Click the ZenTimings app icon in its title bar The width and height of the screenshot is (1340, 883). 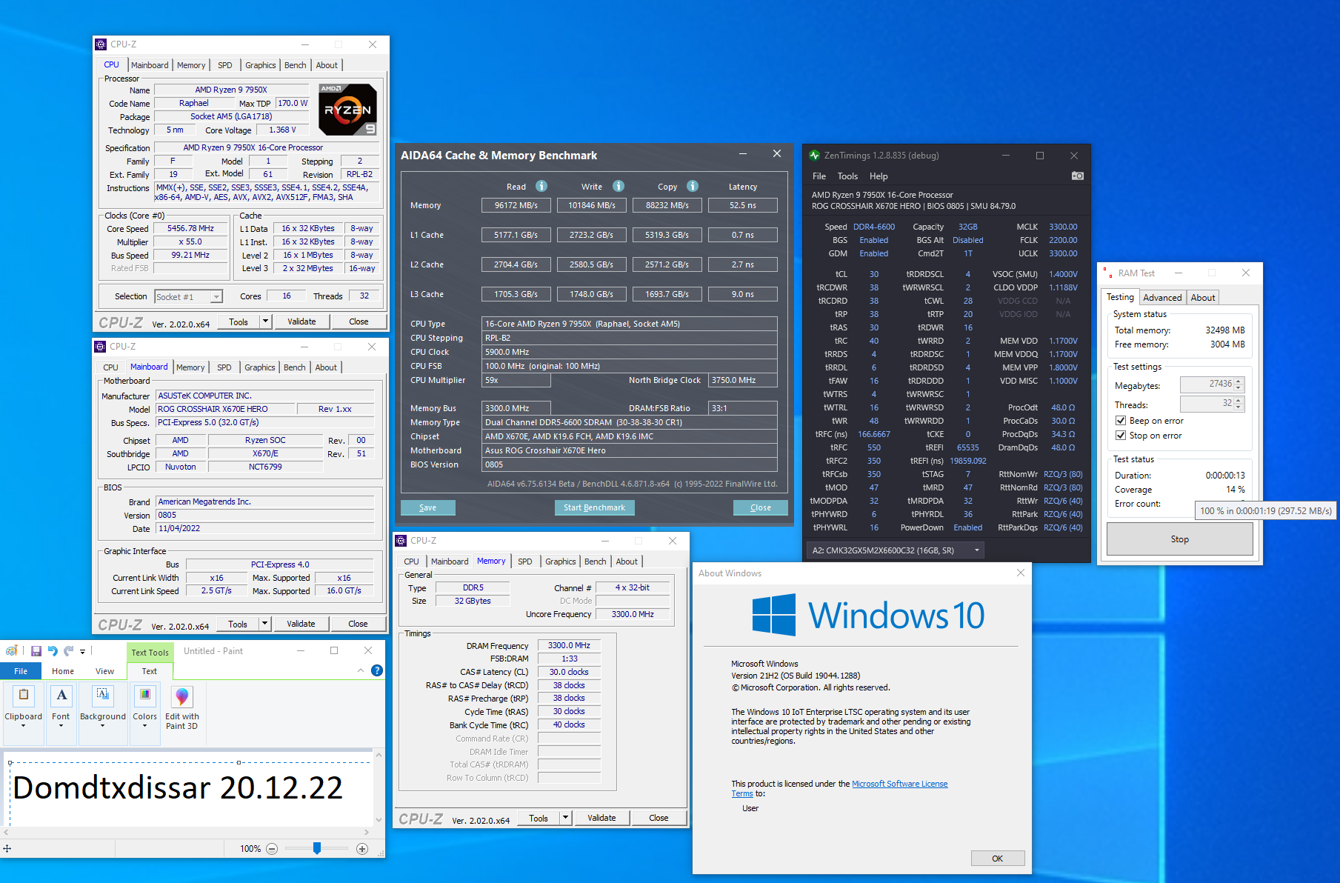815,156
